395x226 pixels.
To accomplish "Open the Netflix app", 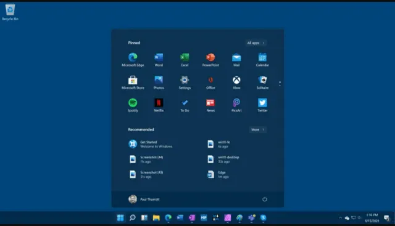I will click(x=159, y=105).
